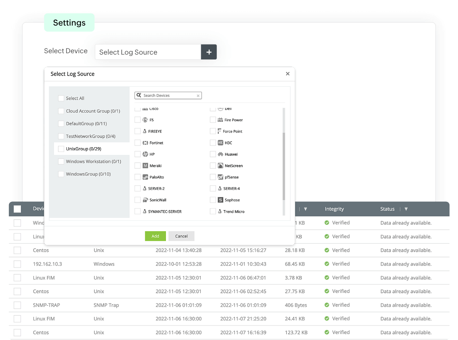Image resolution: width=458 pixels, height=340 pixels.
Task: Click the HP logo icon
Action: click(145, 154)
